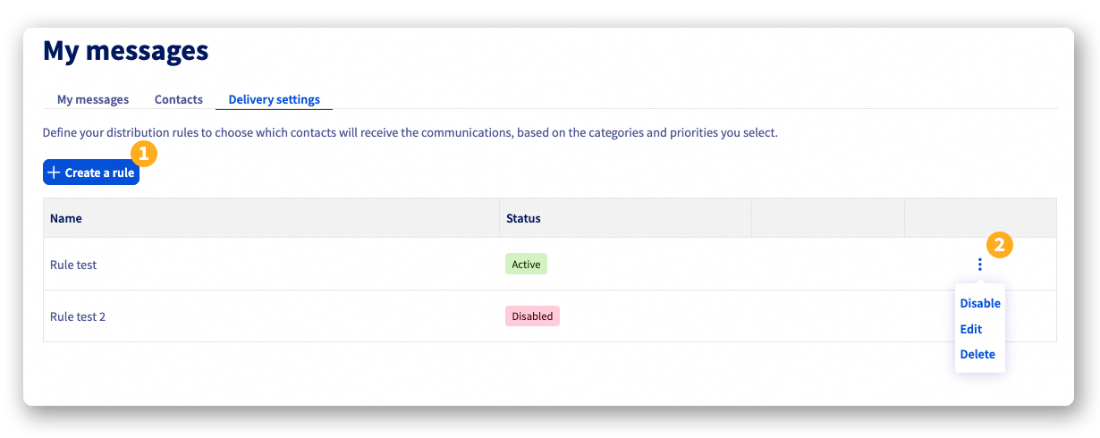Select the Rule test 2 row name
The width and height of the screenshot is (1100, 438).
click(78, 316)
